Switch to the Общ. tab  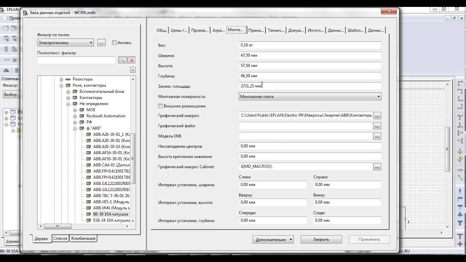pyautogui.click(x=162, y=30)
